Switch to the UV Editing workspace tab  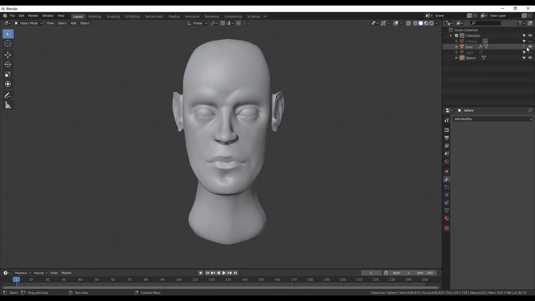tap(132, 16)
